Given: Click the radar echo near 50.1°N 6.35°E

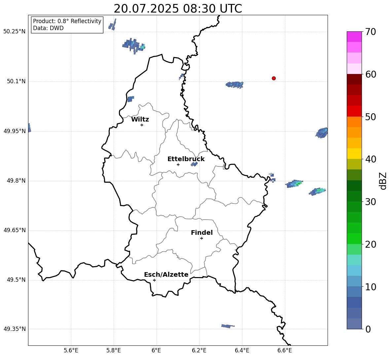Looking at the screenshot, I should click(235, 85).
